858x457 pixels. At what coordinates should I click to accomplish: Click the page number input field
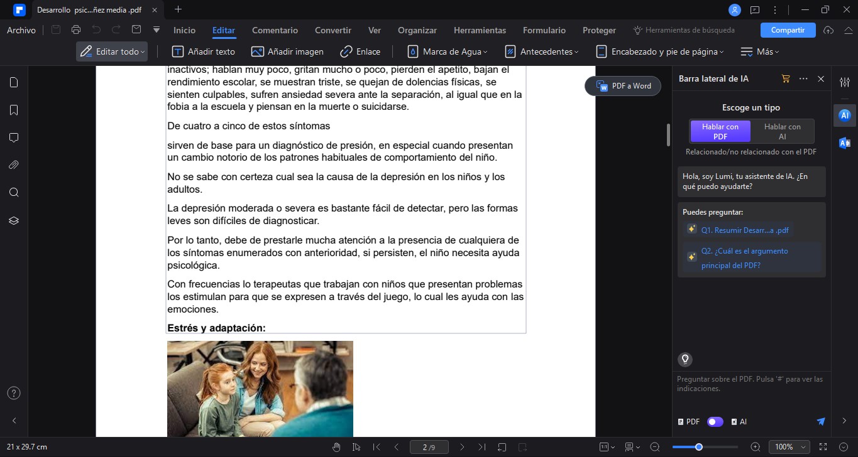pos(429,447)
